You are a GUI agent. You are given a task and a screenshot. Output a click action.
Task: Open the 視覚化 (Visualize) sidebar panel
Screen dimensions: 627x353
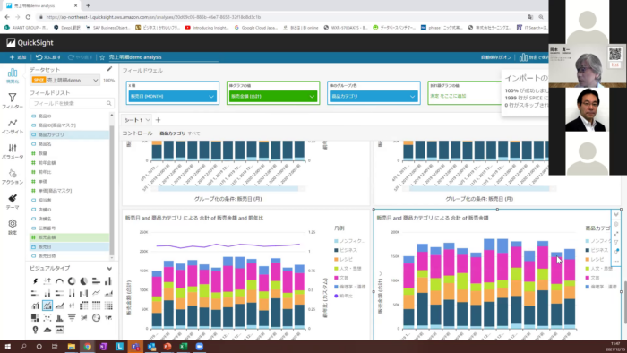tap(13, 76)
